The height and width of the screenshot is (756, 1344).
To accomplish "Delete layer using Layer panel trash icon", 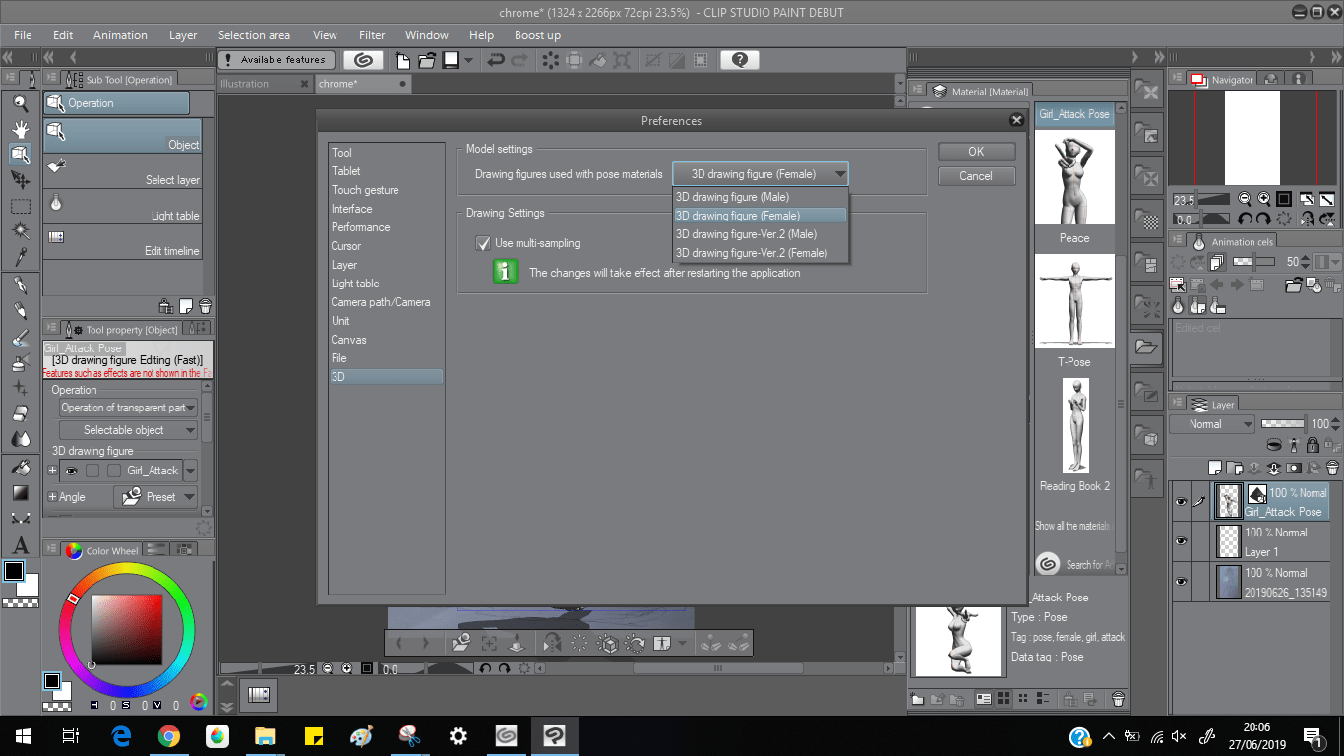I will pos(1332,469).
